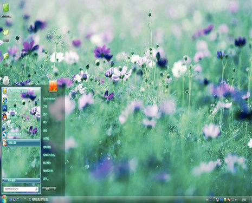This screenshot has width=252, height=203.
Task: Click the blue butterfly tray icon
Action: point(211,199)
